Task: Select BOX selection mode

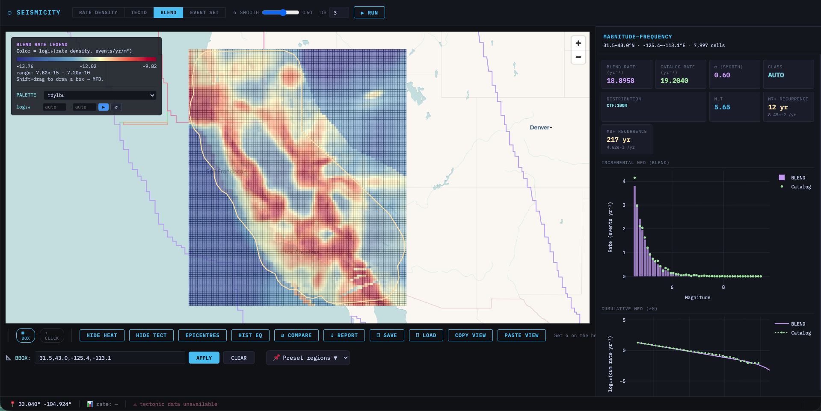Action: (25, 335)
